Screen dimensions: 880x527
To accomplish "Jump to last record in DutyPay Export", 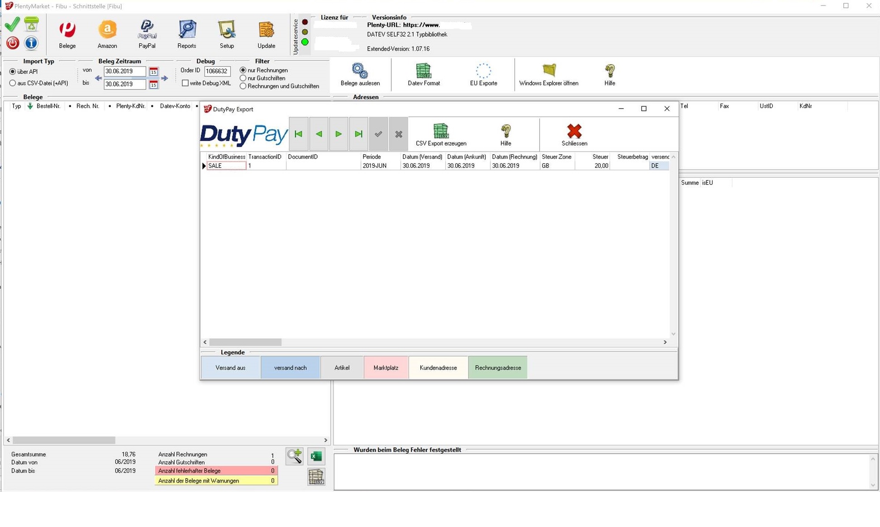I will [x=358, y=134].
